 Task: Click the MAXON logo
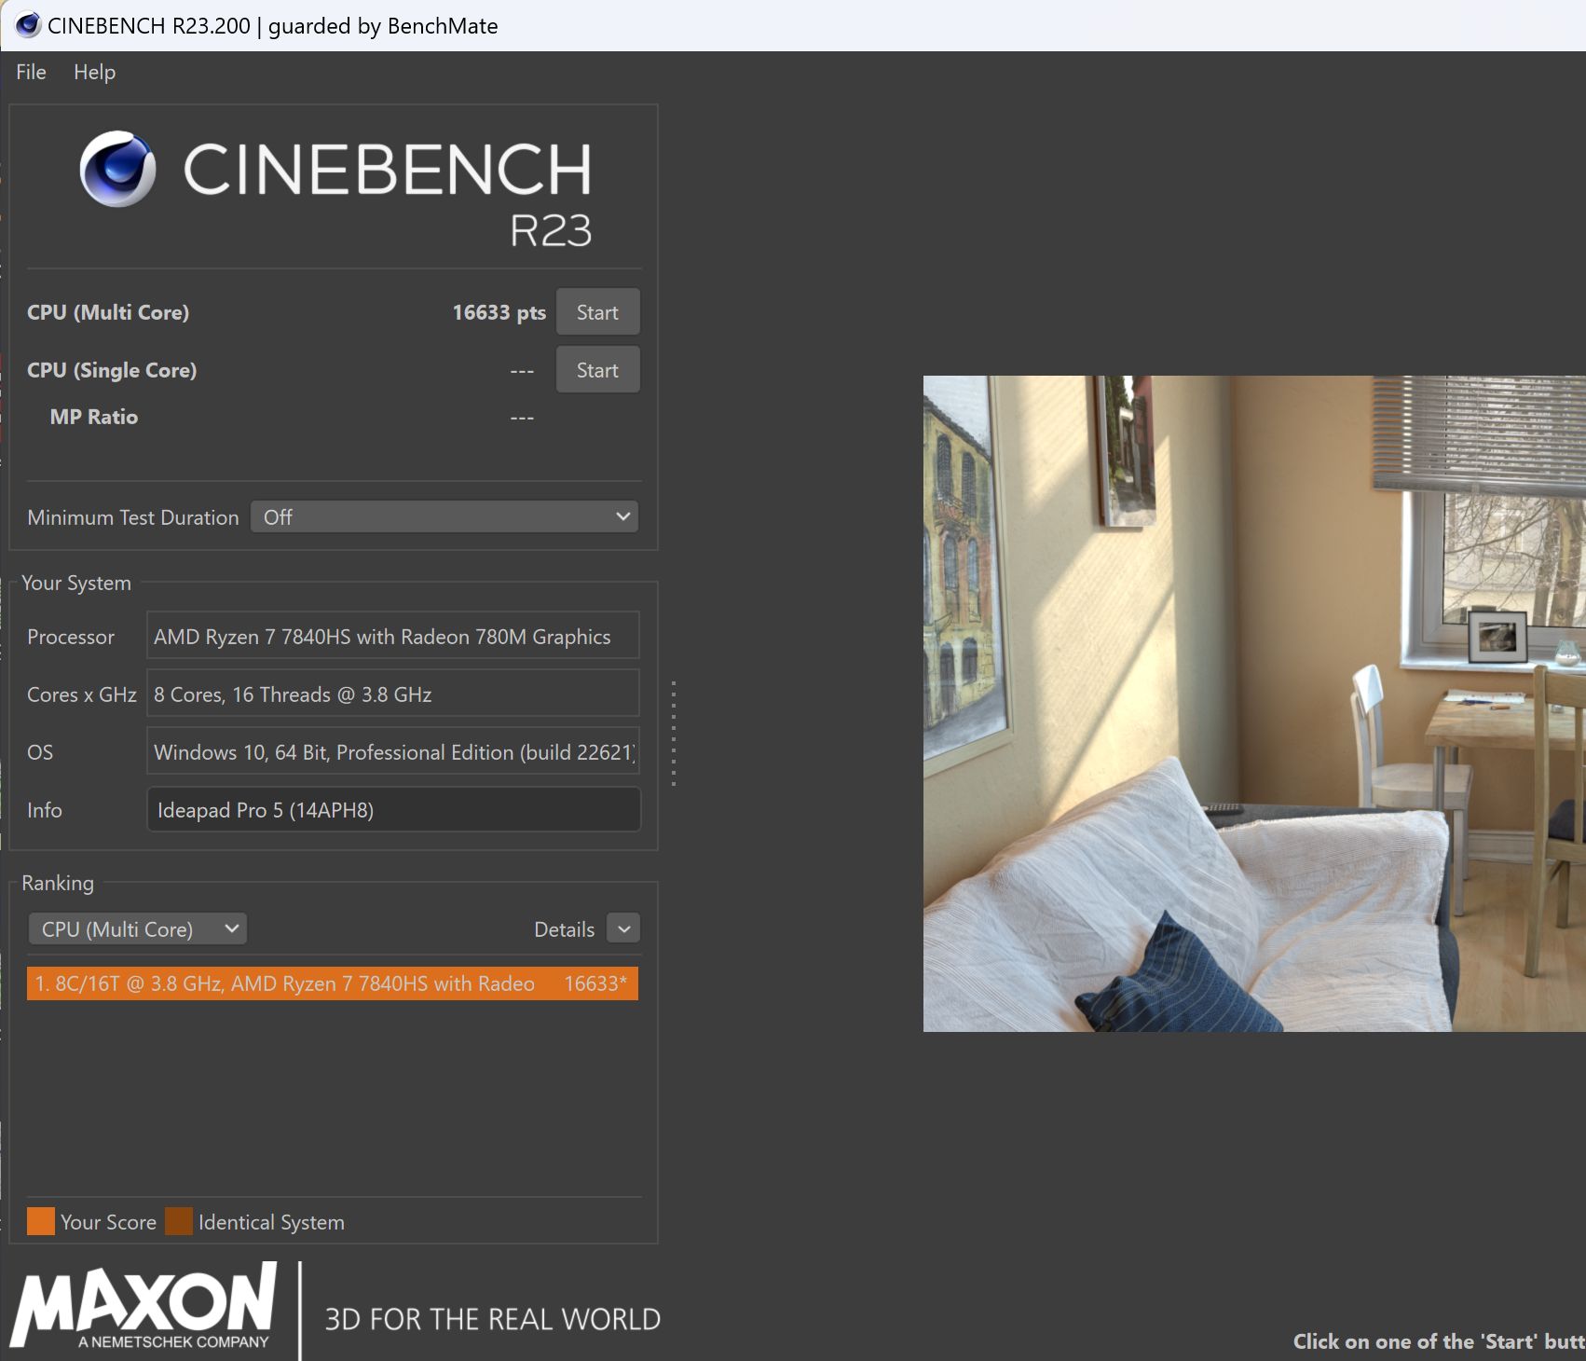pyautogui.click(x=144, y=1305)
